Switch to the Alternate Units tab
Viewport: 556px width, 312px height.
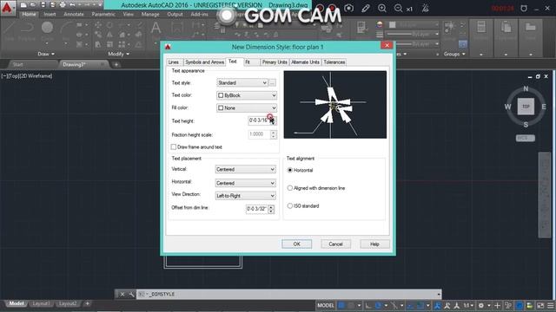(305, 62)
